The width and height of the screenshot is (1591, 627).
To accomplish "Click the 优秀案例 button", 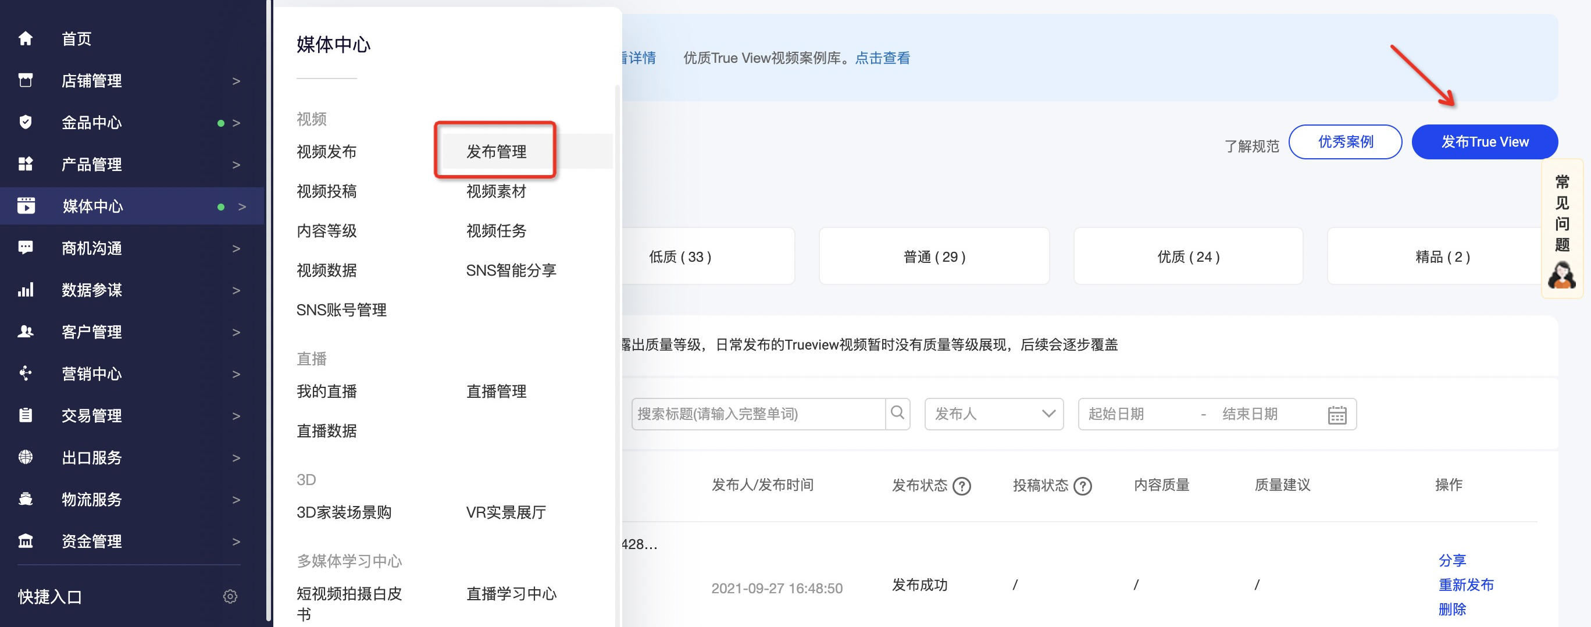I will pyautogui.click(x=1344, y=142).
